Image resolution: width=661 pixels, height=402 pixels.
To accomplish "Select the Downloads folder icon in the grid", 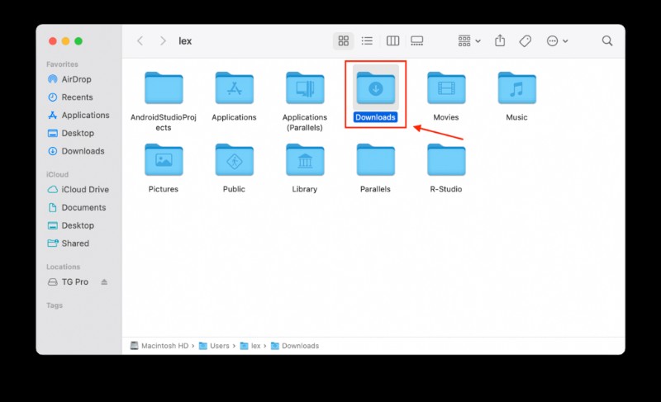I will click(x=376, y=88).
